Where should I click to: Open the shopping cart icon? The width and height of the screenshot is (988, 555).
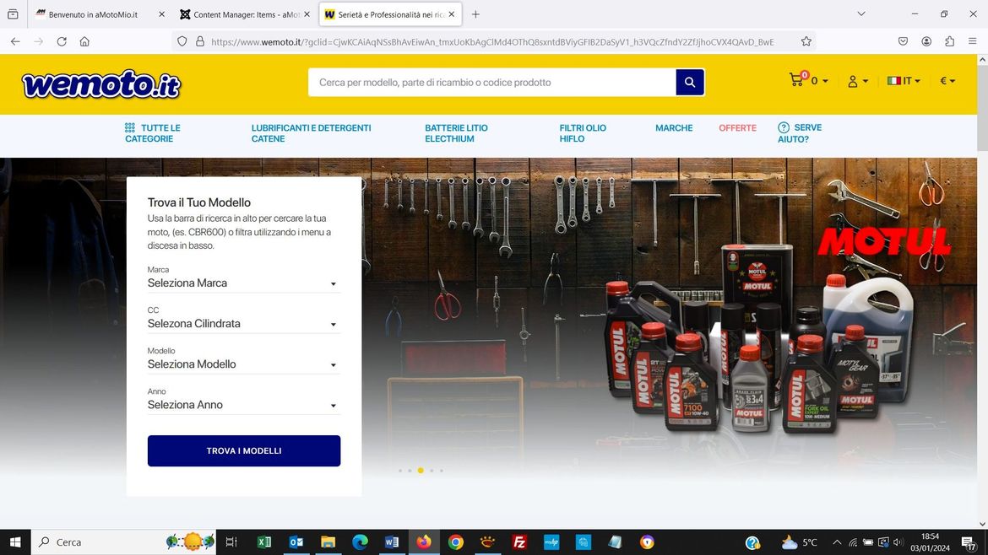click(x=797, y=79)
